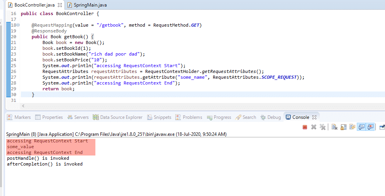
Task: Open the Debug view tab
Action: click(x=271, y=117)
